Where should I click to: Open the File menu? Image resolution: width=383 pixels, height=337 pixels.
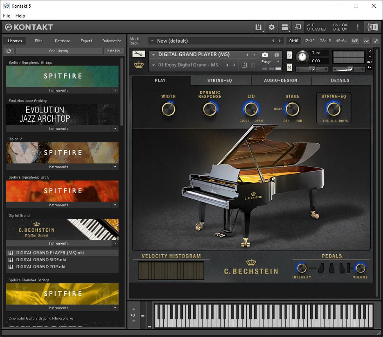7,16
